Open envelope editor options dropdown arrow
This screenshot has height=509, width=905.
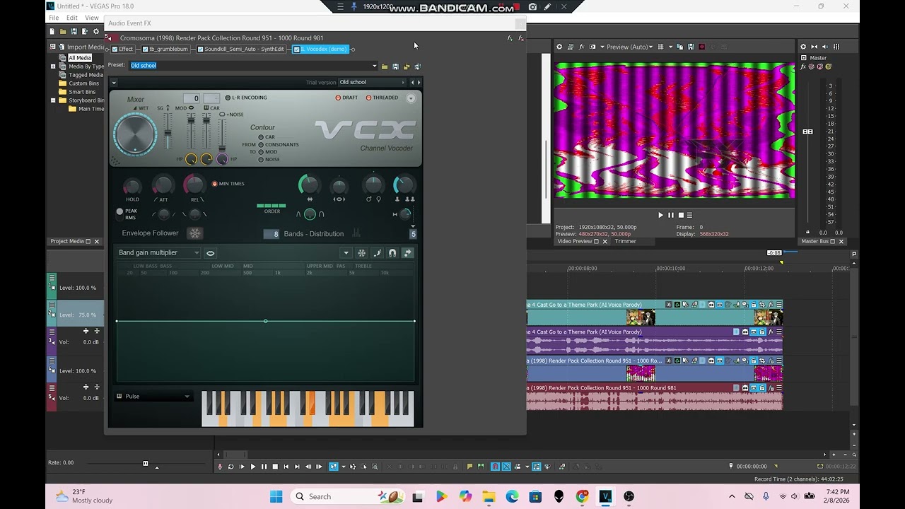click(x=346, y=253)
